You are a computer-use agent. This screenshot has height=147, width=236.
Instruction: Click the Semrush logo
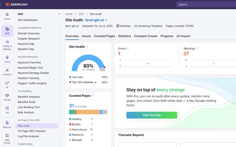click(x=16, y=4)
